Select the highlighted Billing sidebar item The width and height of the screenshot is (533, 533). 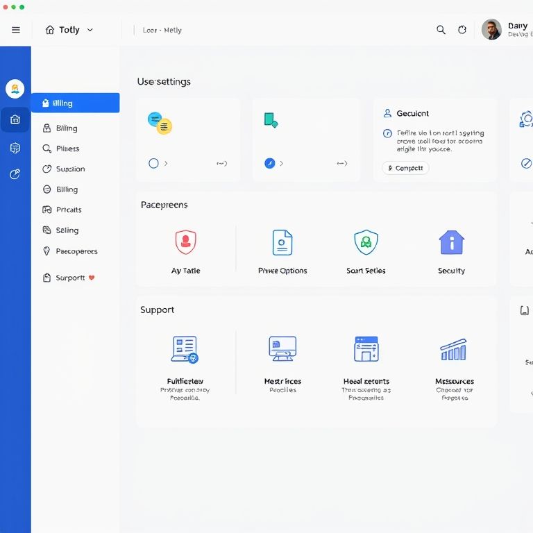(x=75, y=103)
